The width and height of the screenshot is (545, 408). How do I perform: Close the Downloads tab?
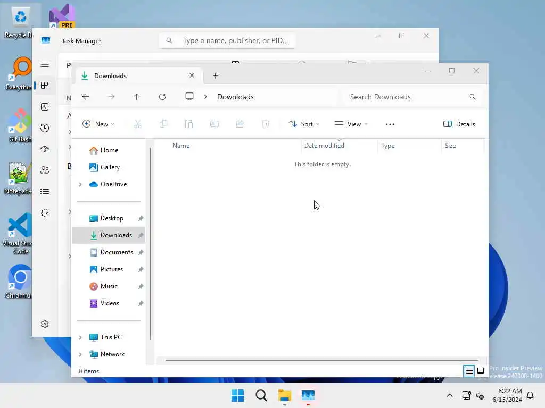pos(192,75)
